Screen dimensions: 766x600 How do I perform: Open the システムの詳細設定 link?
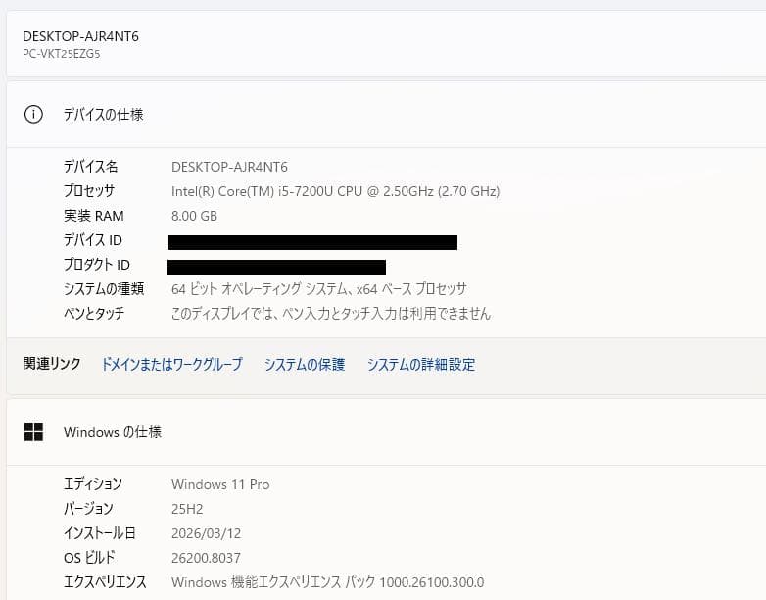click(421, 365)
